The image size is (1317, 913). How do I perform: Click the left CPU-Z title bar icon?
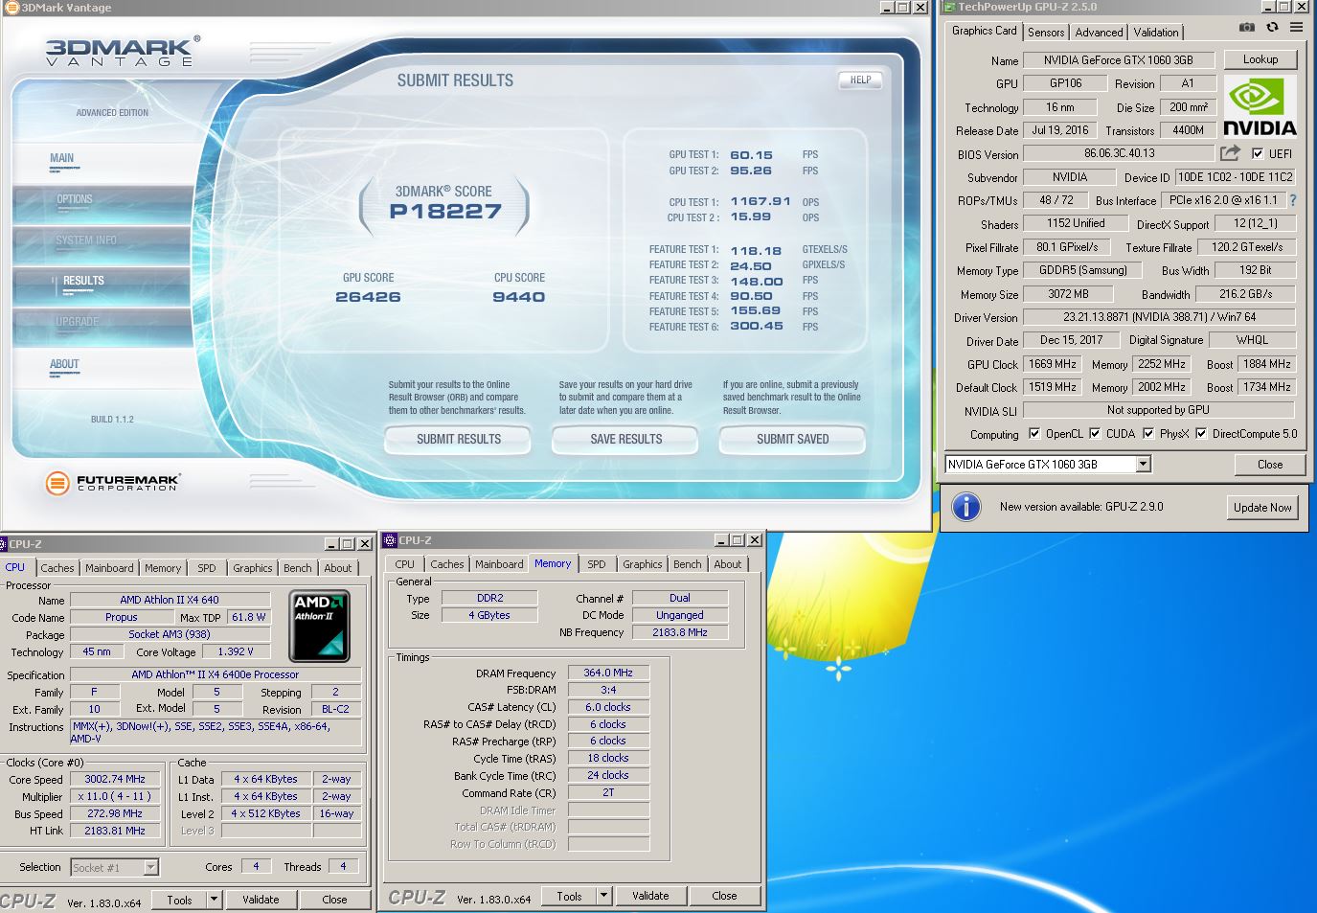click(x=5, y=543)
